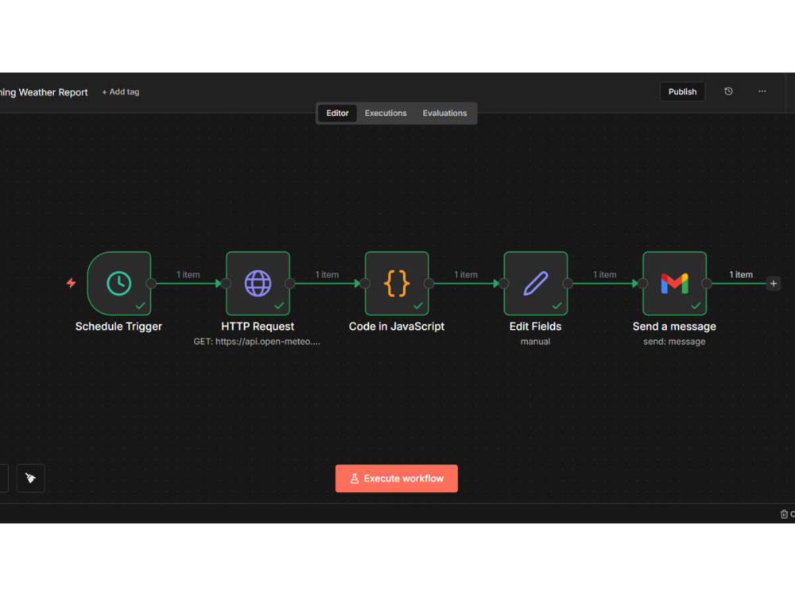
Task: Click the Code in JavaScript label
Action: coord(397,327)
